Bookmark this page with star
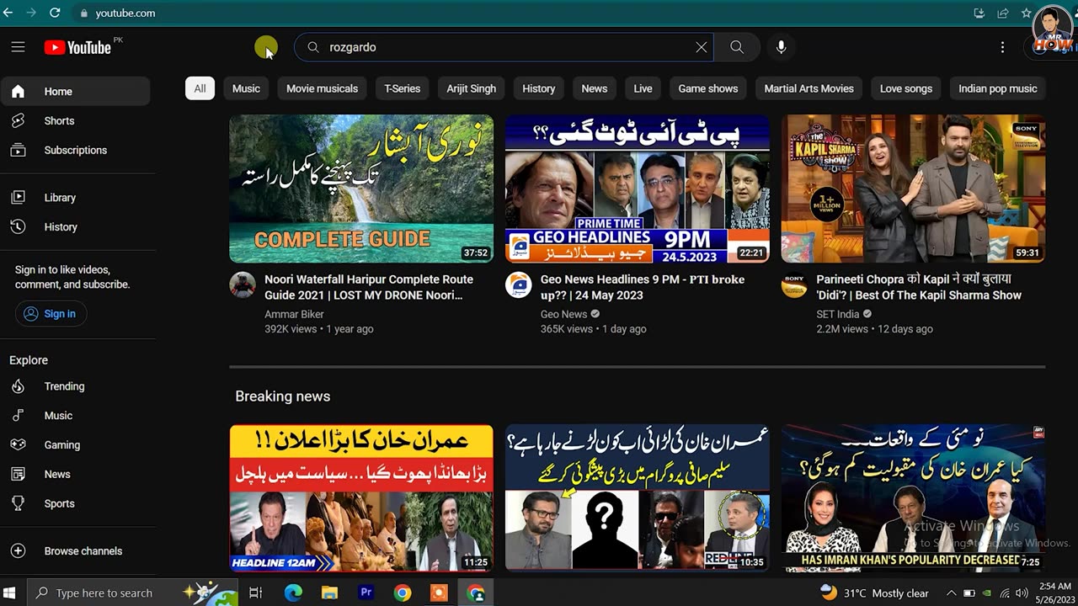This screenshot has height=606, width=1078. (x=1026, y=13)
